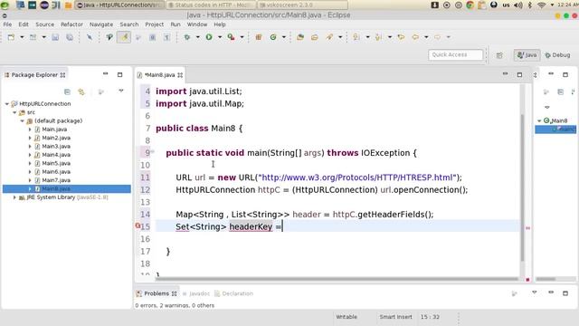Click the Open Task folder toolbar icon
Viewport: 579px width, 326px height.
coord(314,37)
